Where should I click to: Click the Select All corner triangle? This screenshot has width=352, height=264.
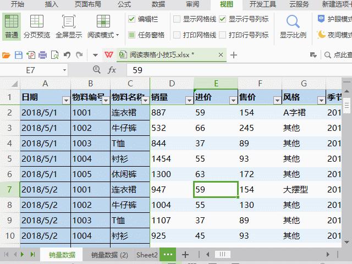[x=15, y=84]
